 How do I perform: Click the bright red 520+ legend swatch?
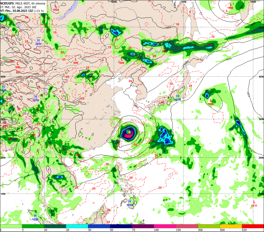coord(253,226)
